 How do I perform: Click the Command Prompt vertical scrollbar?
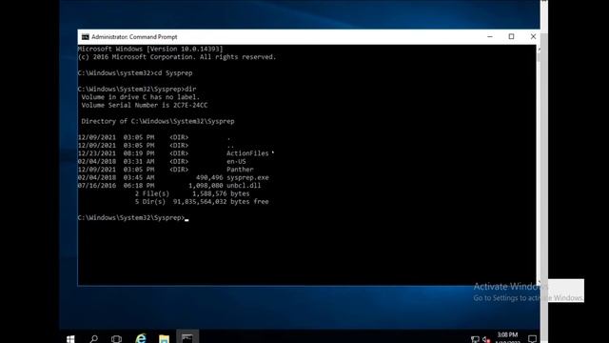tap(538, 165)
